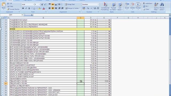Select the row 57 header
Viewport: 171px width, 96px height.
pyautogui.click(x=6, y=29)
